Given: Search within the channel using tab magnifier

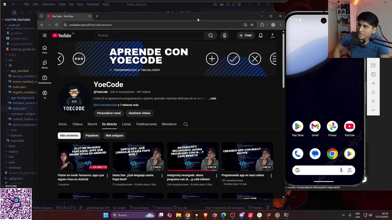Looking at the screenshot, I should pyautogui.click(x=186, y=124).
